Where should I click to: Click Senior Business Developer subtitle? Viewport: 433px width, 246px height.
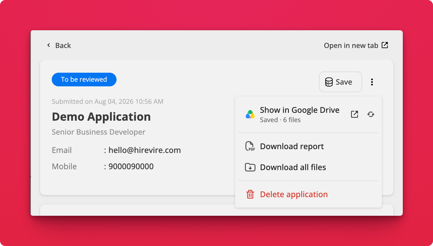click(99, 132)
